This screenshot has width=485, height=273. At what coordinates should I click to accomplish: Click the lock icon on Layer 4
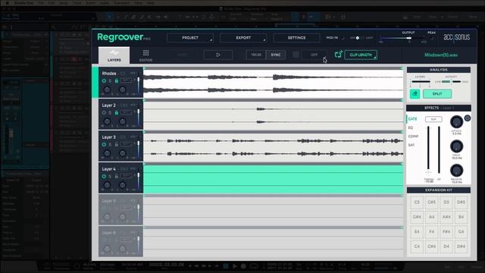(117, 177)
